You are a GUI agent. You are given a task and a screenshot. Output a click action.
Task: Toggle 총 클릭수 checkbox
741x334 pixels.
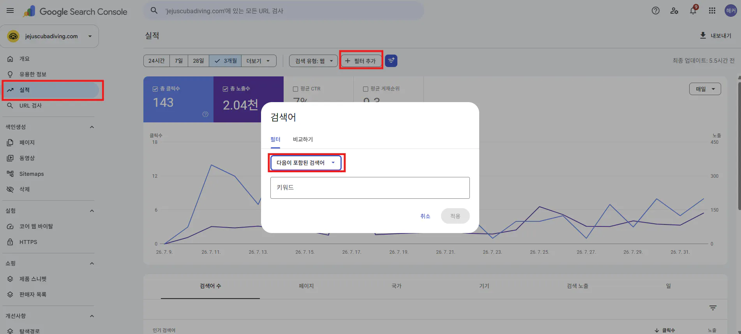155,89
